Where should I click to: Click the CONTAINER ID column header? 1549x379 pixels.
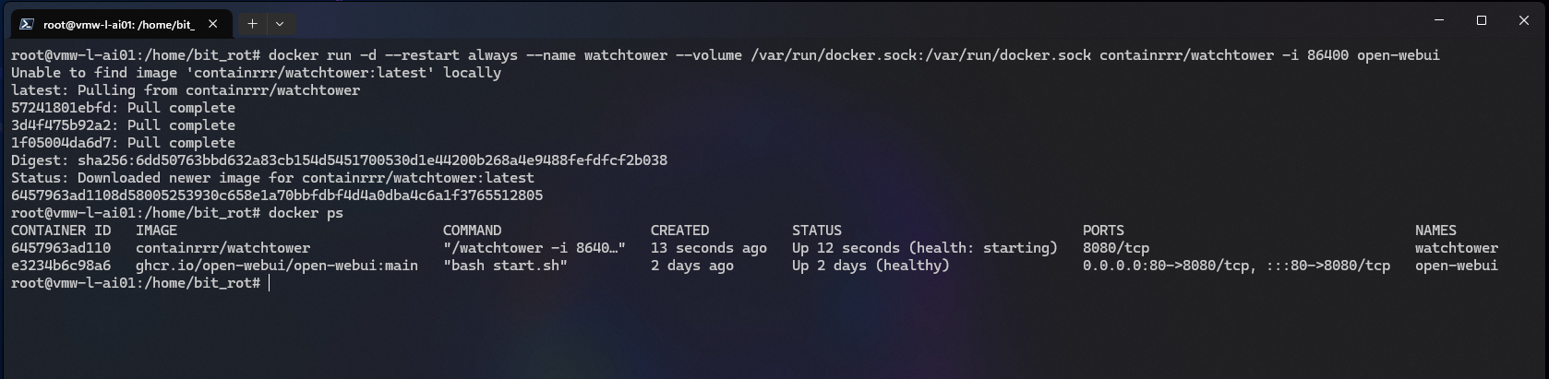(61, 231)
